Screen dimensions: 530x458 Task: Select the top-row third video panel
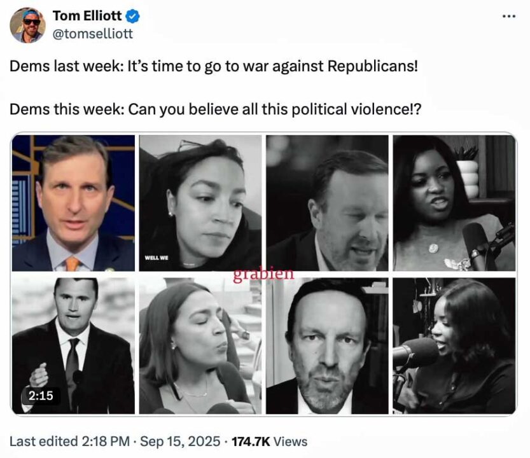(x=326, y=203)
